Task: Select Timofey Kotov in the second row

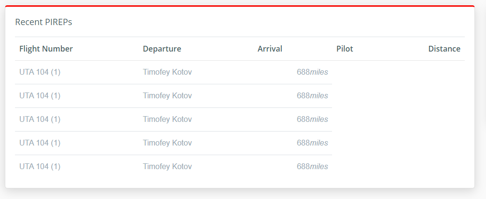Action: click(x=167, y=96)
